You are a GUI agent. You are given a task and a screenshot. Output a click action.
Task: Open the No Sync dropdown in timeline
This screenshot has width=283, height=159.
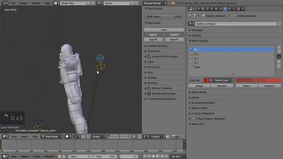[178, 156]
